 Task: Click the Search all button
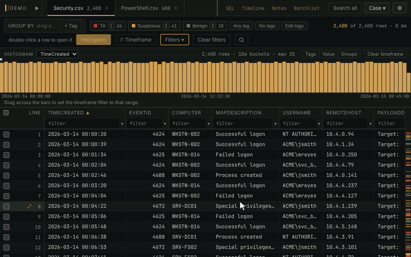point(345,8)
